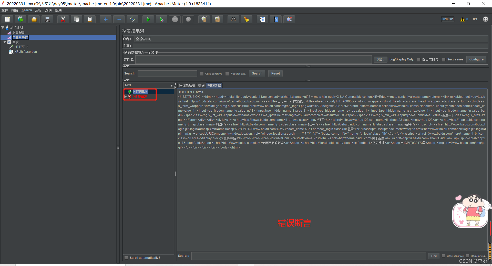Image resolution: width=492 pixels, height=266 pixels.
Task: Click the New test plan toolbar icon
Action: coord(7,19)
